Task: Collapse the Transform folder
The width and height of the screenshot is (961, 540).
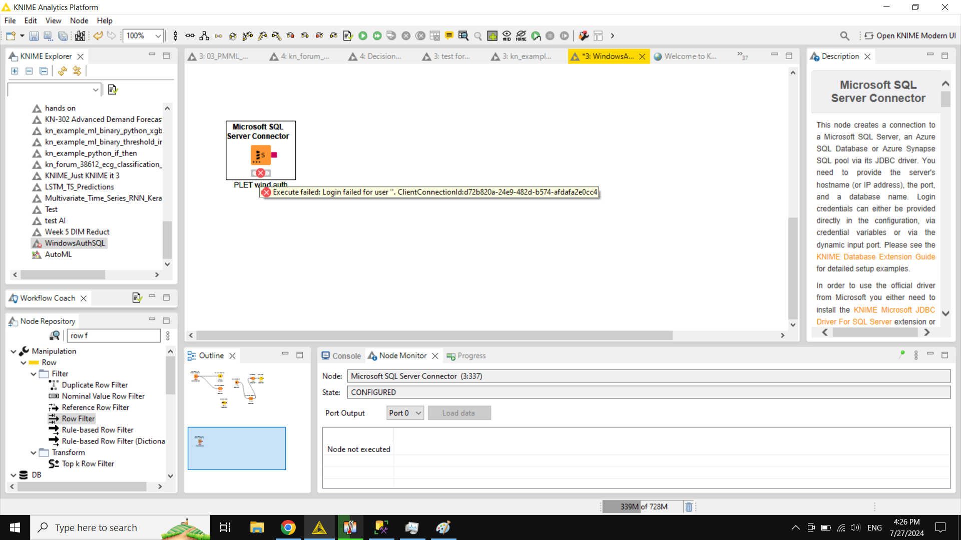Action: click(x=34, y=452)
